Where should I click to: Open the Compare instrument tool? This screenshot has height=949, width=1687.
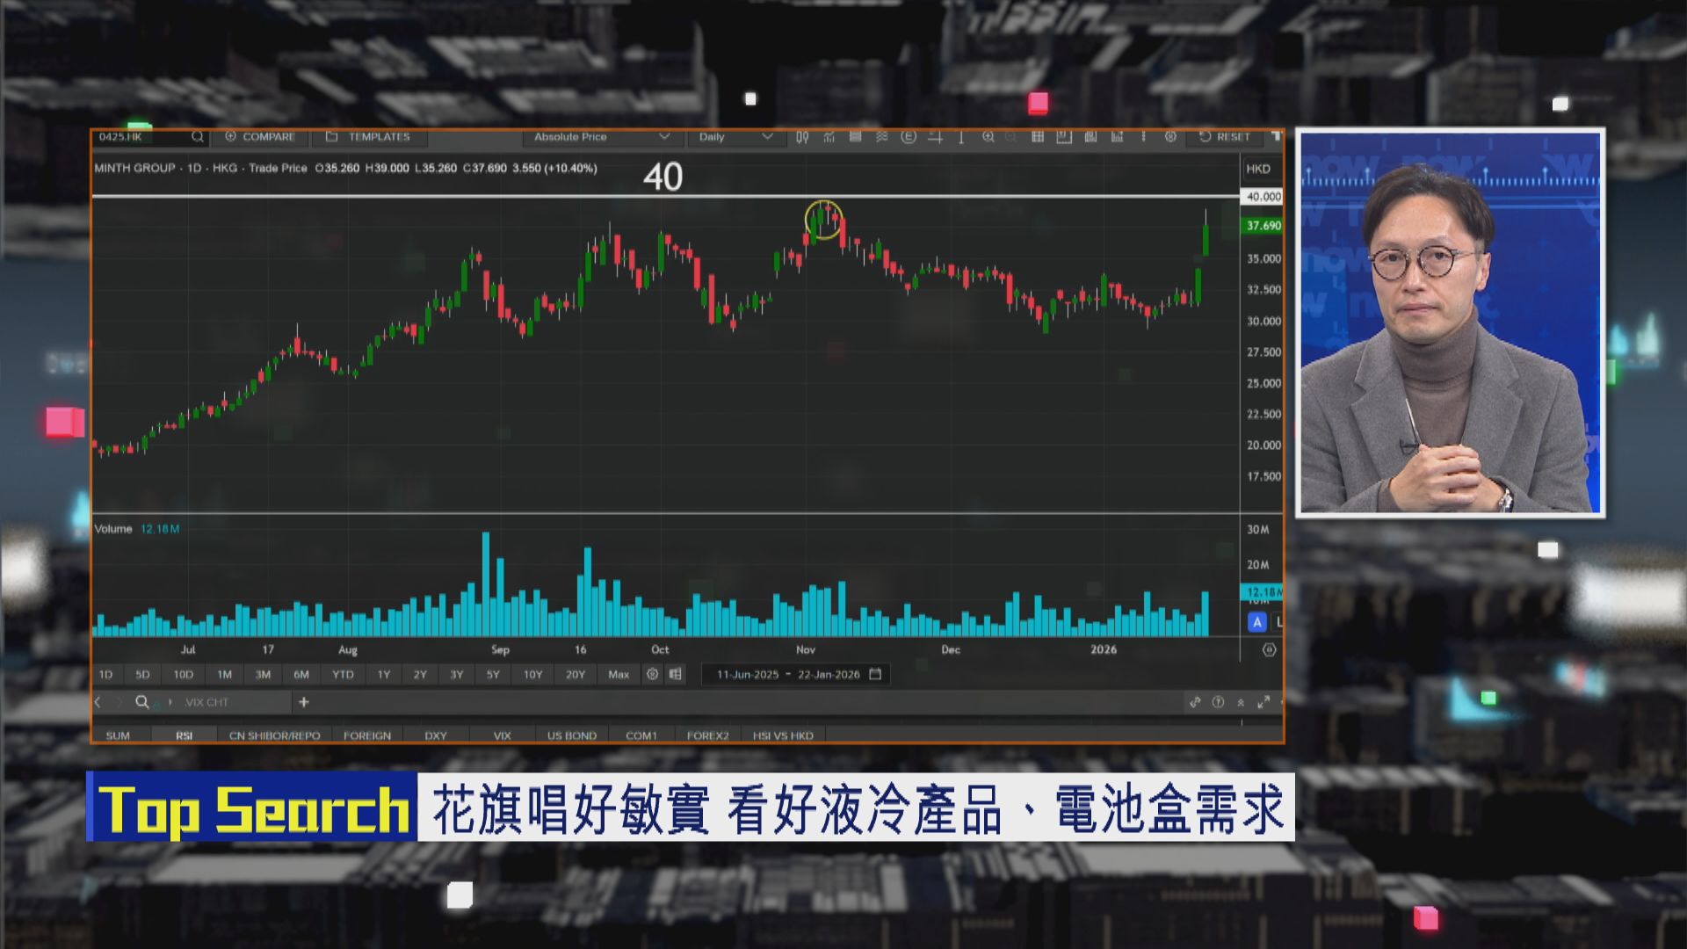(261, 137)
